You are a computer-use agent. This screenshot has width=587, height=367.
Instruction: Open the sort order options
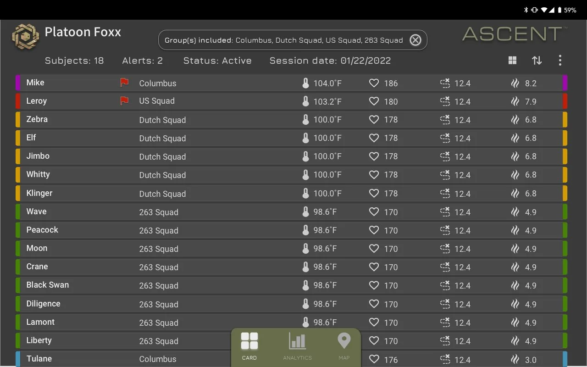(537, 61)
